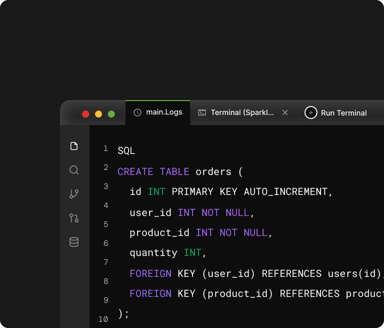This screenshot has width=384, height=328.
Task: Switch to the main.Logs tab
Action: tap(164, 113)
